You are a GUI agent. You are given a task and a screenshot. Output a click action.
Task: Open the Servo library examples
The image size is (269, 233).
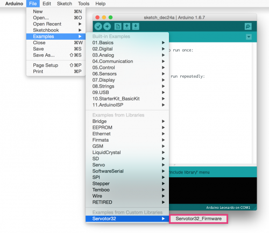tap(128, 165)
